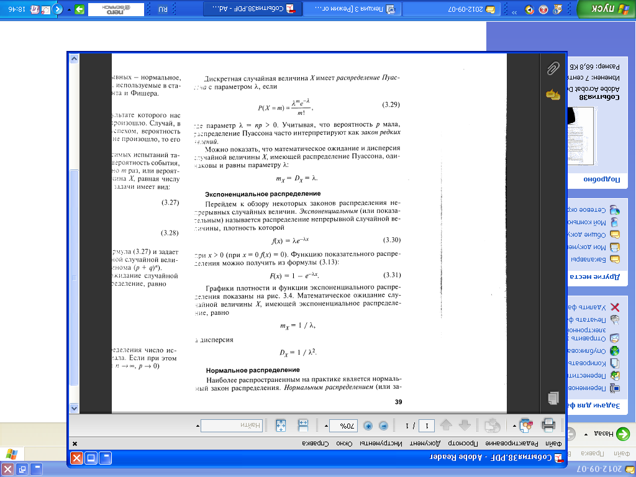Image resolution: width=636 pixels, height=477 pixels.
Task: Open the Pages panel icon in navigation pane
Action: click(553, 398)
